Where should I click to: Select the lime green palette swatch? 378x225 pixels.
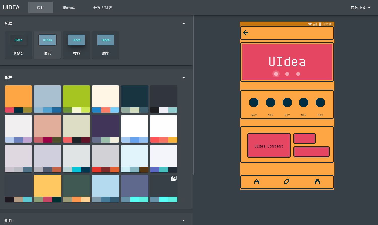click(77, 99)
